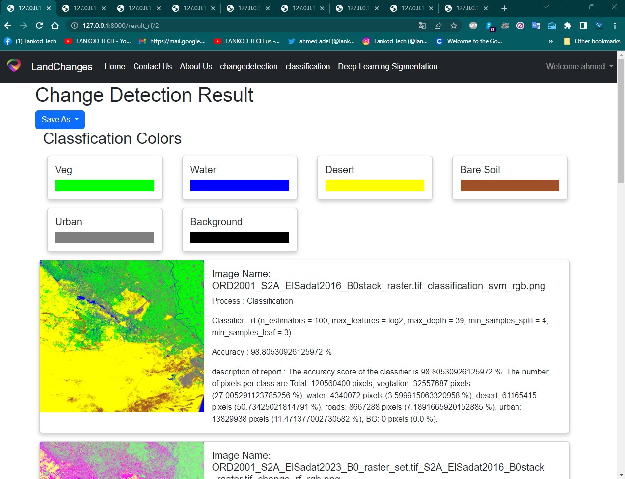The width and height of the screenshot is (625, 479).
Task: Click the ElSadat2016 classification map image
Action: [x=122, y=336]
